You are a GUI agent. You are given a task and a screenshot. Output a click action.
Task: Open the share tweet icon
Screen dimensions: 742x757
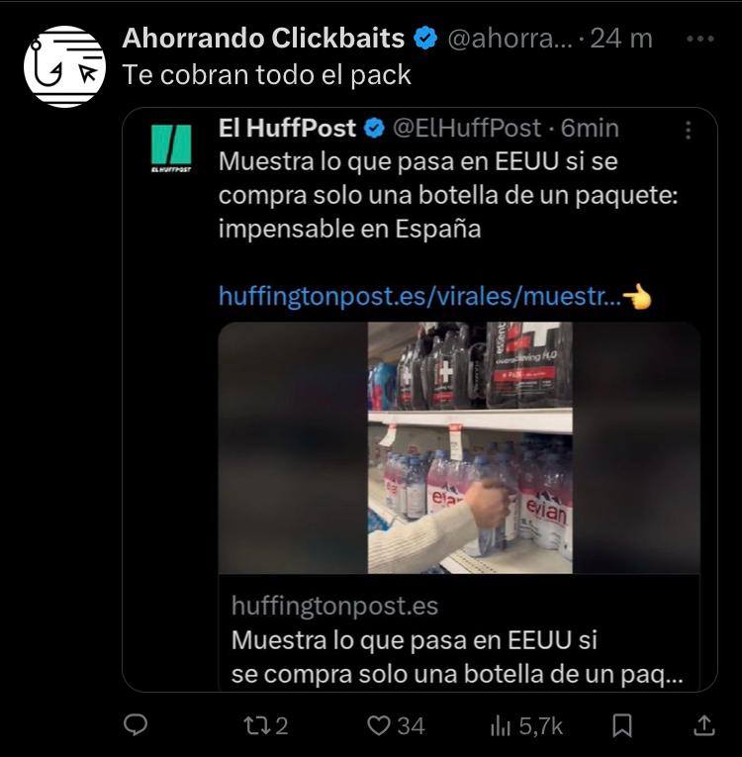click(704, 725)
